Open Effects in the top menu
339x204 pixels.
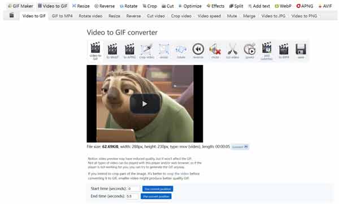pos(215,6)
